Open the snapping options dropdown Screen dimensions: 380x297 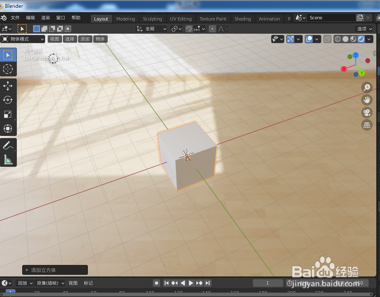[x=200, y=29]
